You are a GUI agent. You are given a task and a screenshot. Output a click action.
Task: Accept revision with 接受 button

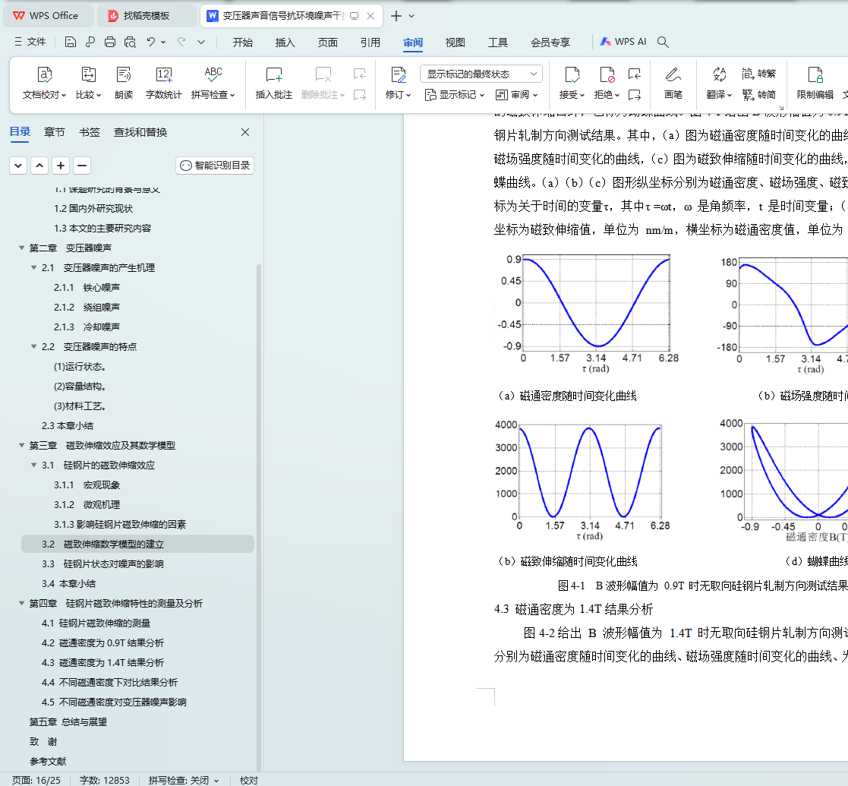click(x=572, y=83)
